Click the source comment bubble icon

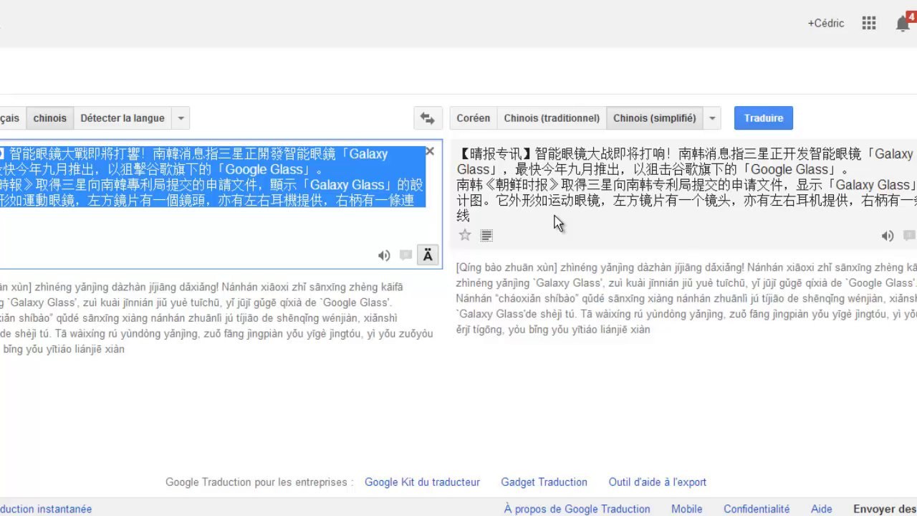pyautogui.click(x=405, y=255)
